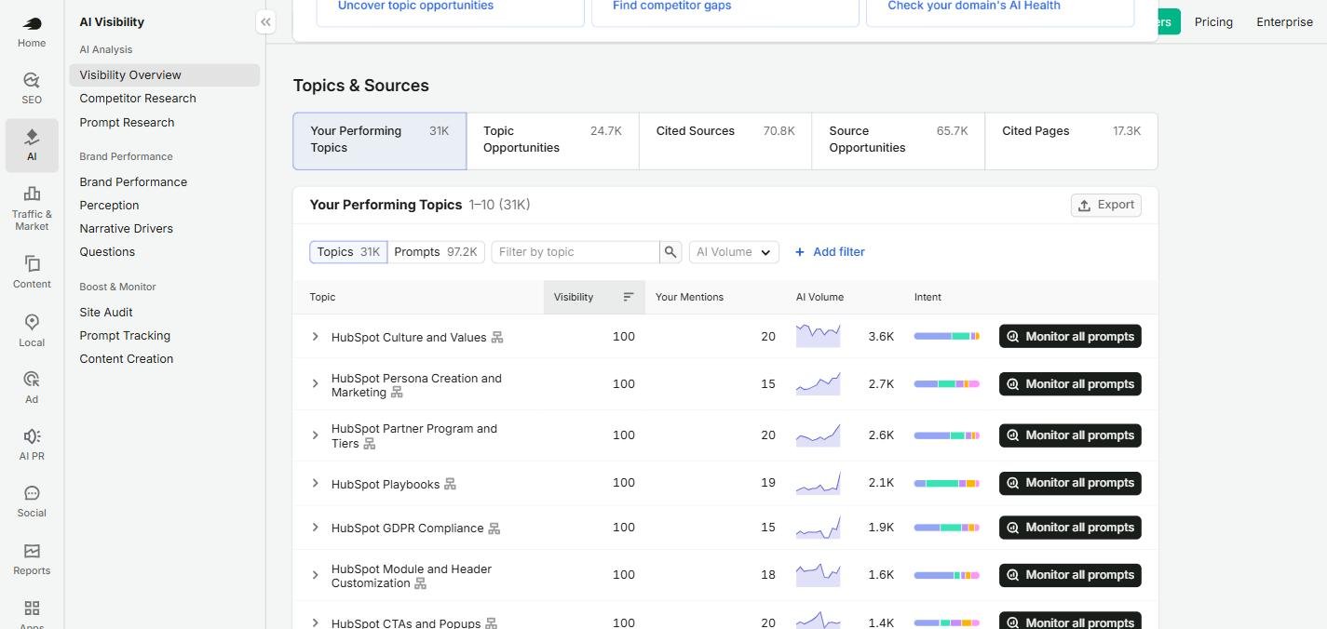Open the AI PR megaphone icon
The height and width of the screenshot is (629, 1327).
32,436
